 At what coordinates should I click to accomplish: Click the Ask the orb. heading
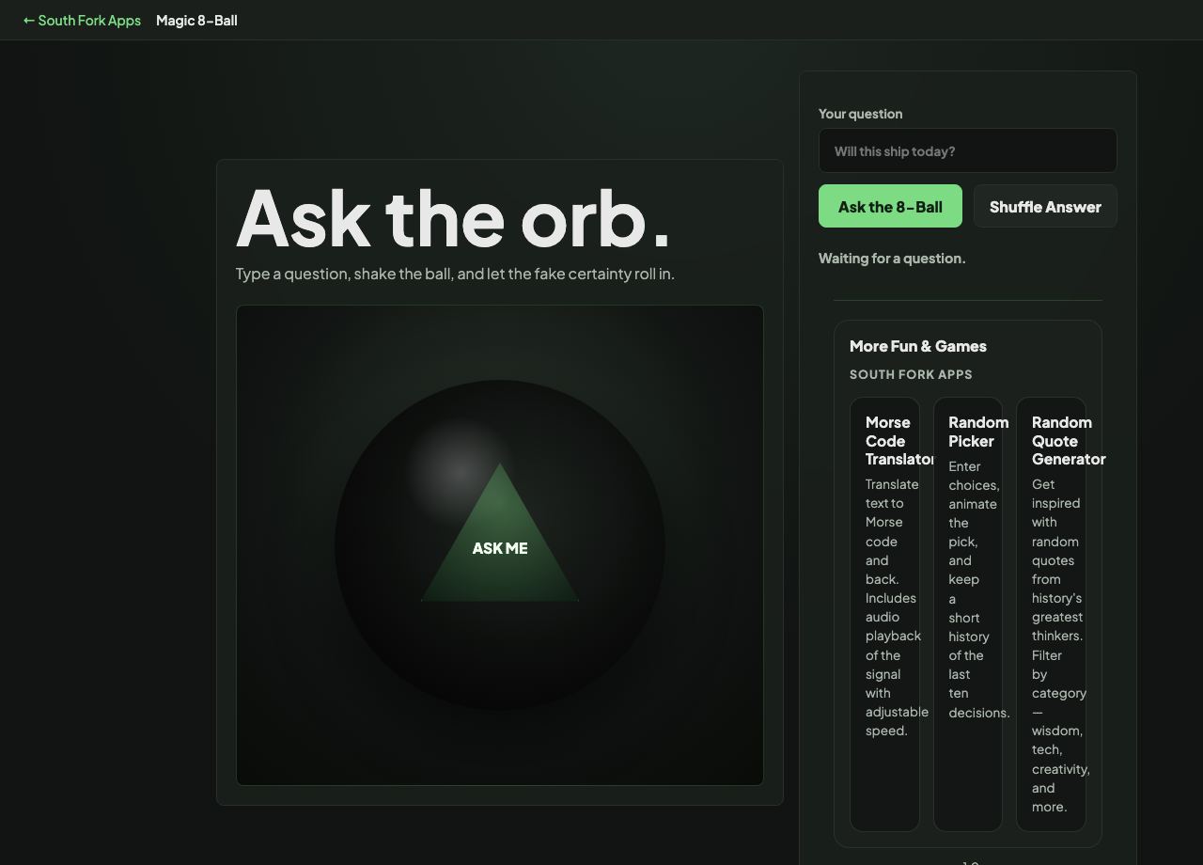453,218
